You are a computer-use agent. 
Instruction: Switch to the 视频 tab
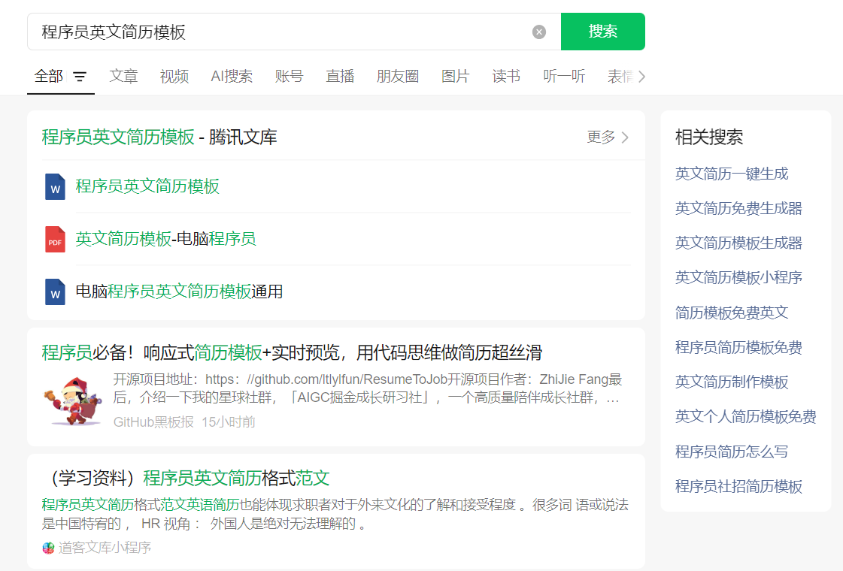pyautogui.click(x=174, y=77)
